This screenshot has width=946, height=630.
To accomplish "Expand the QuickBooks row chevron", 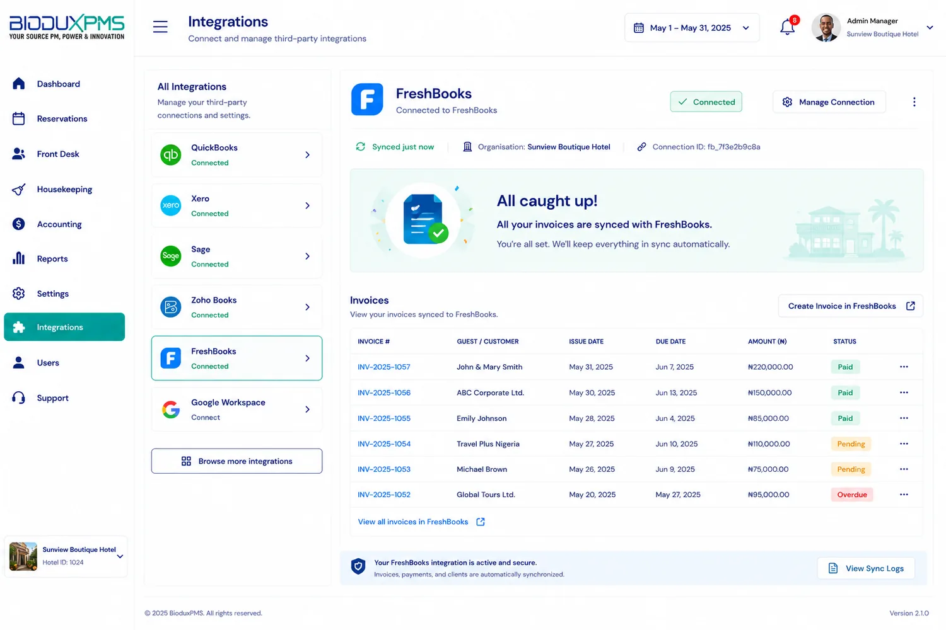I will [x=307, y=154].
